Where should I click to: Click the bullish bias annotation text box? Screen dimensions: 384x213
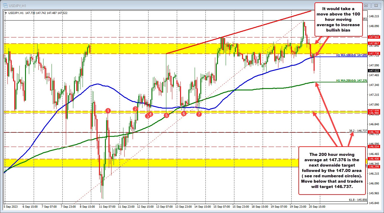338,19
